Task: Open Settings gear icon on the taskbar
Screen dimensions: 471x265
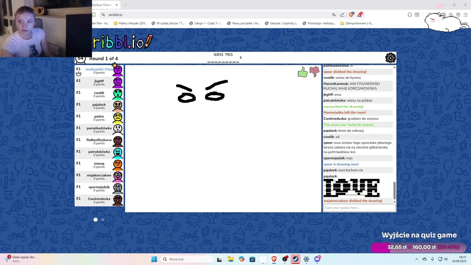Action: pyautogui.click(x=306, y=259)
